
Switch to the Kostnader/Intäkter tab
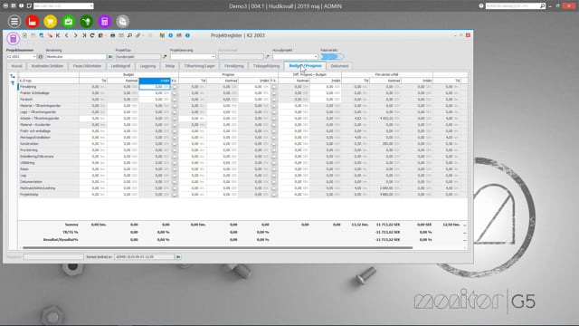pos(47,66)
